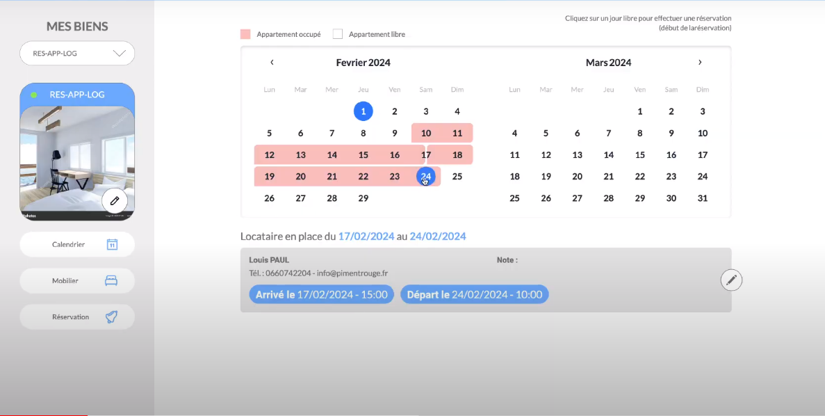Click the pencil edit icon on apartment photo
This screenshot has height=416, width=825.
[115, 200]
